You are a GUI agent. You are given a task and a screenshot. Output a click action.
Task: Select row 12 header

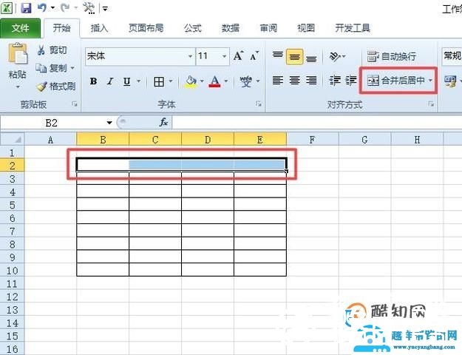click(12, 297)
